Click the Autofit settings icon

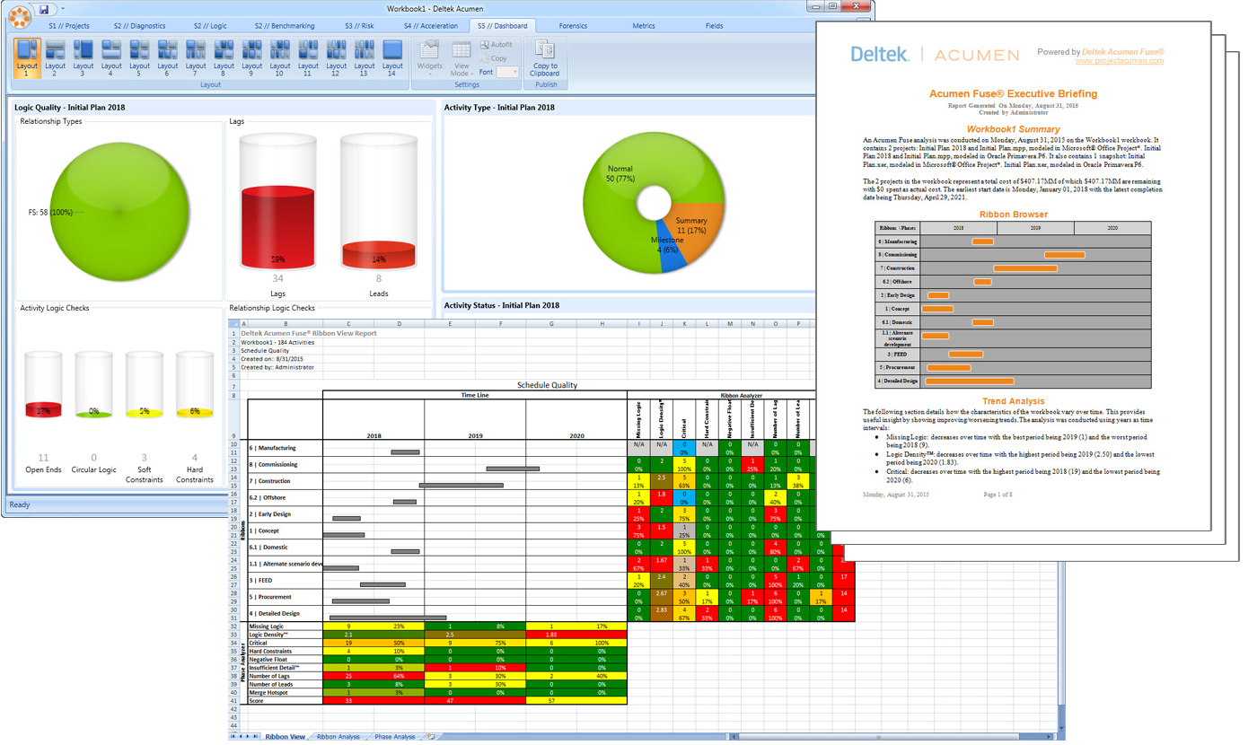coord(496,45)
